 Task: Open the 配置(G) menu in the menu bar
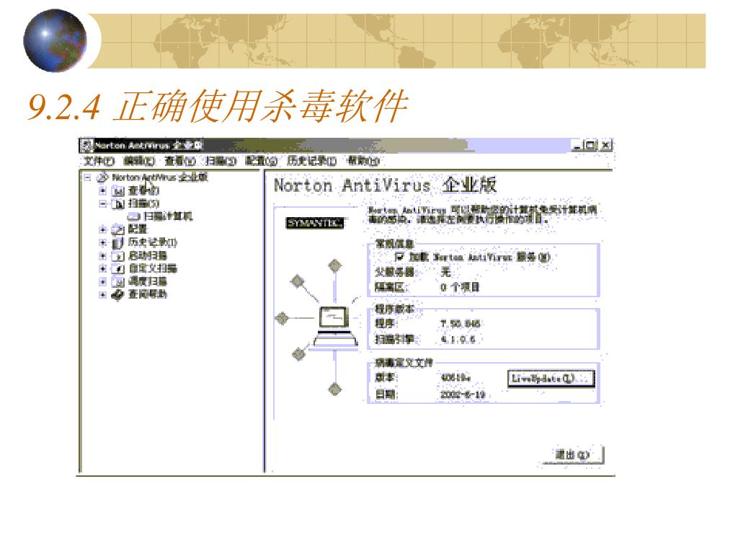(x=261, y=161)
